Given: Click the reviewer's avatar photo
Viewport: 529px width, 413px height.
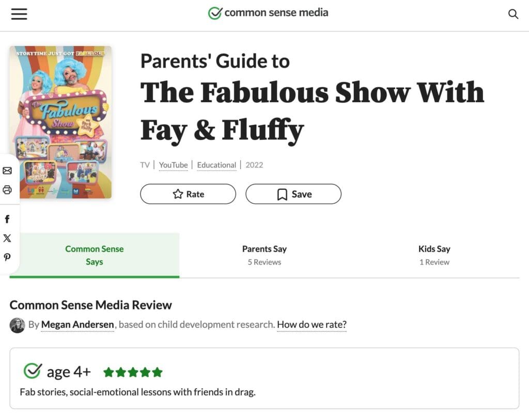Looking at the screenshot, I should pyautogui.click(x=17, y=325).
